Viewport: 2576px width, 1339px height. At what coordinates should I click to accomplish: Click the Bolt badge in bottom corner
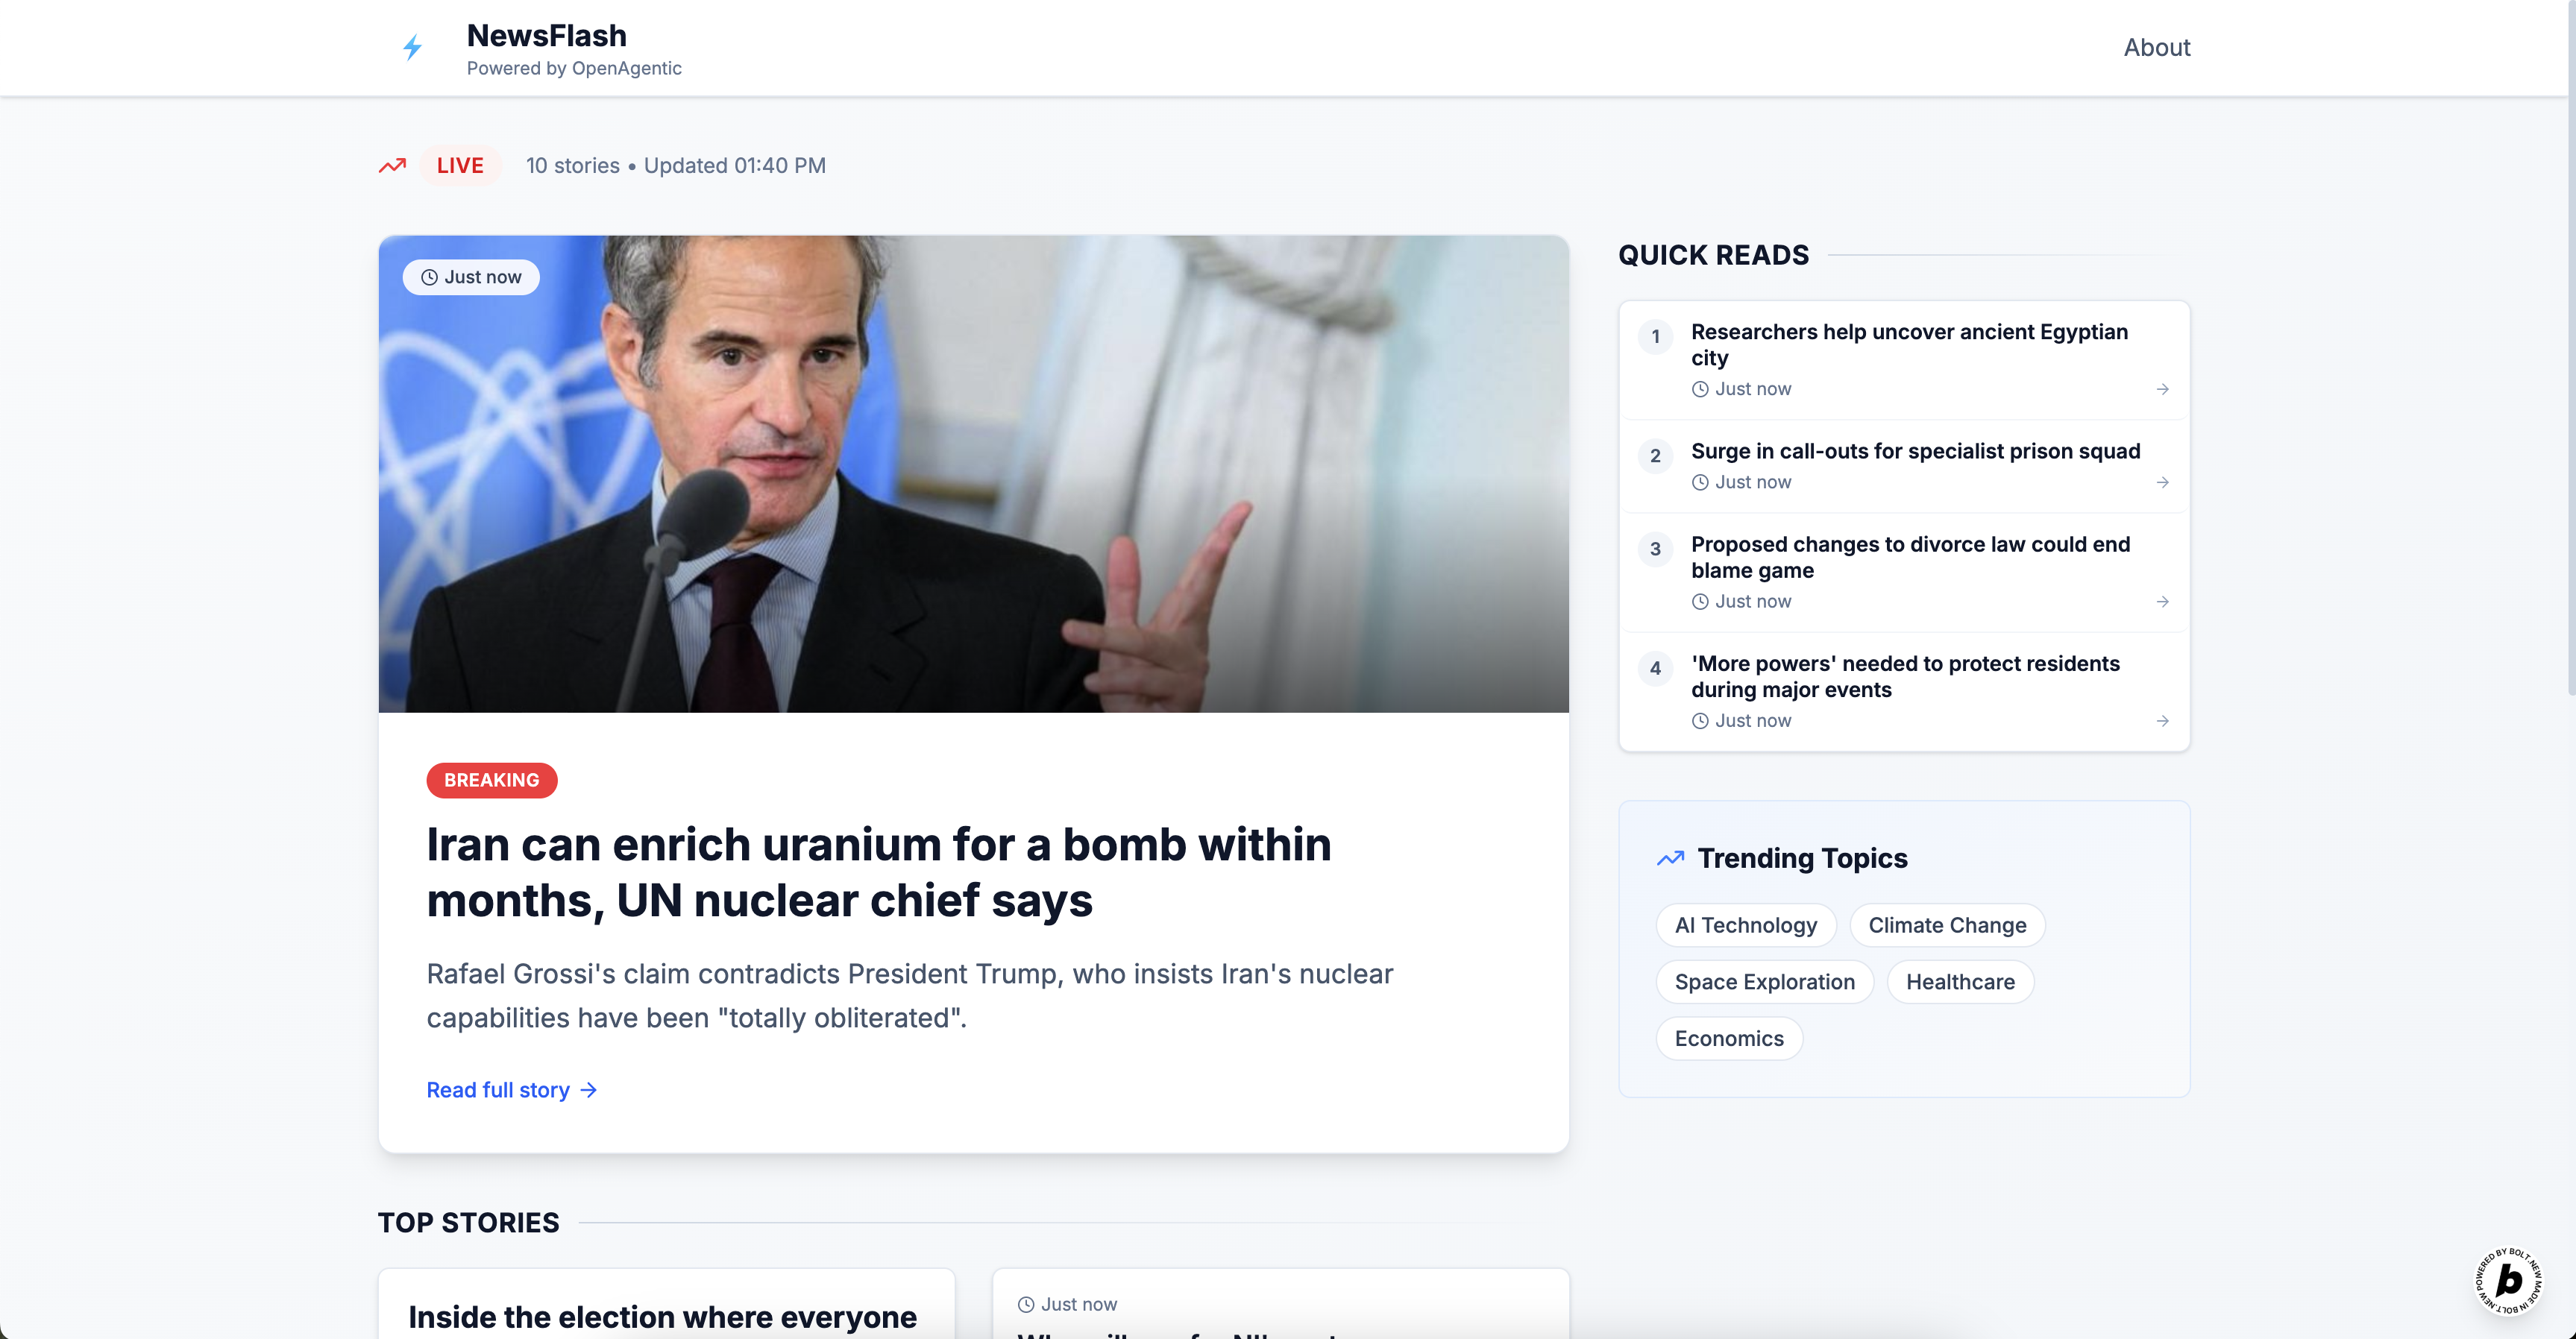point(2508,1279)
